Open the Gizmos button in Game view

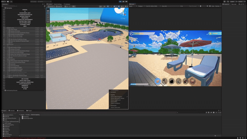(217, 6)
